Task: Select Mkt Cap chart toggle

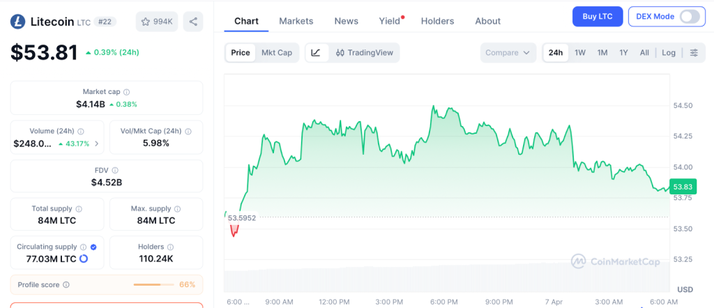Action: [x=277, y=53]
